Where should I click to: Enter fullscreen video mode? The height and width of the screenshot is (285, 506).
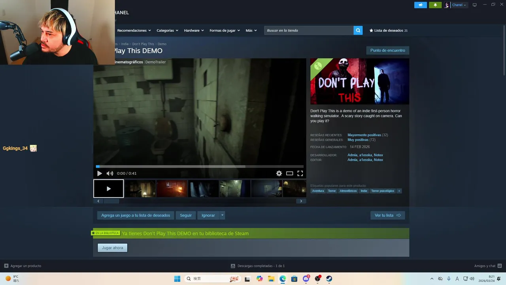[300, 173]
